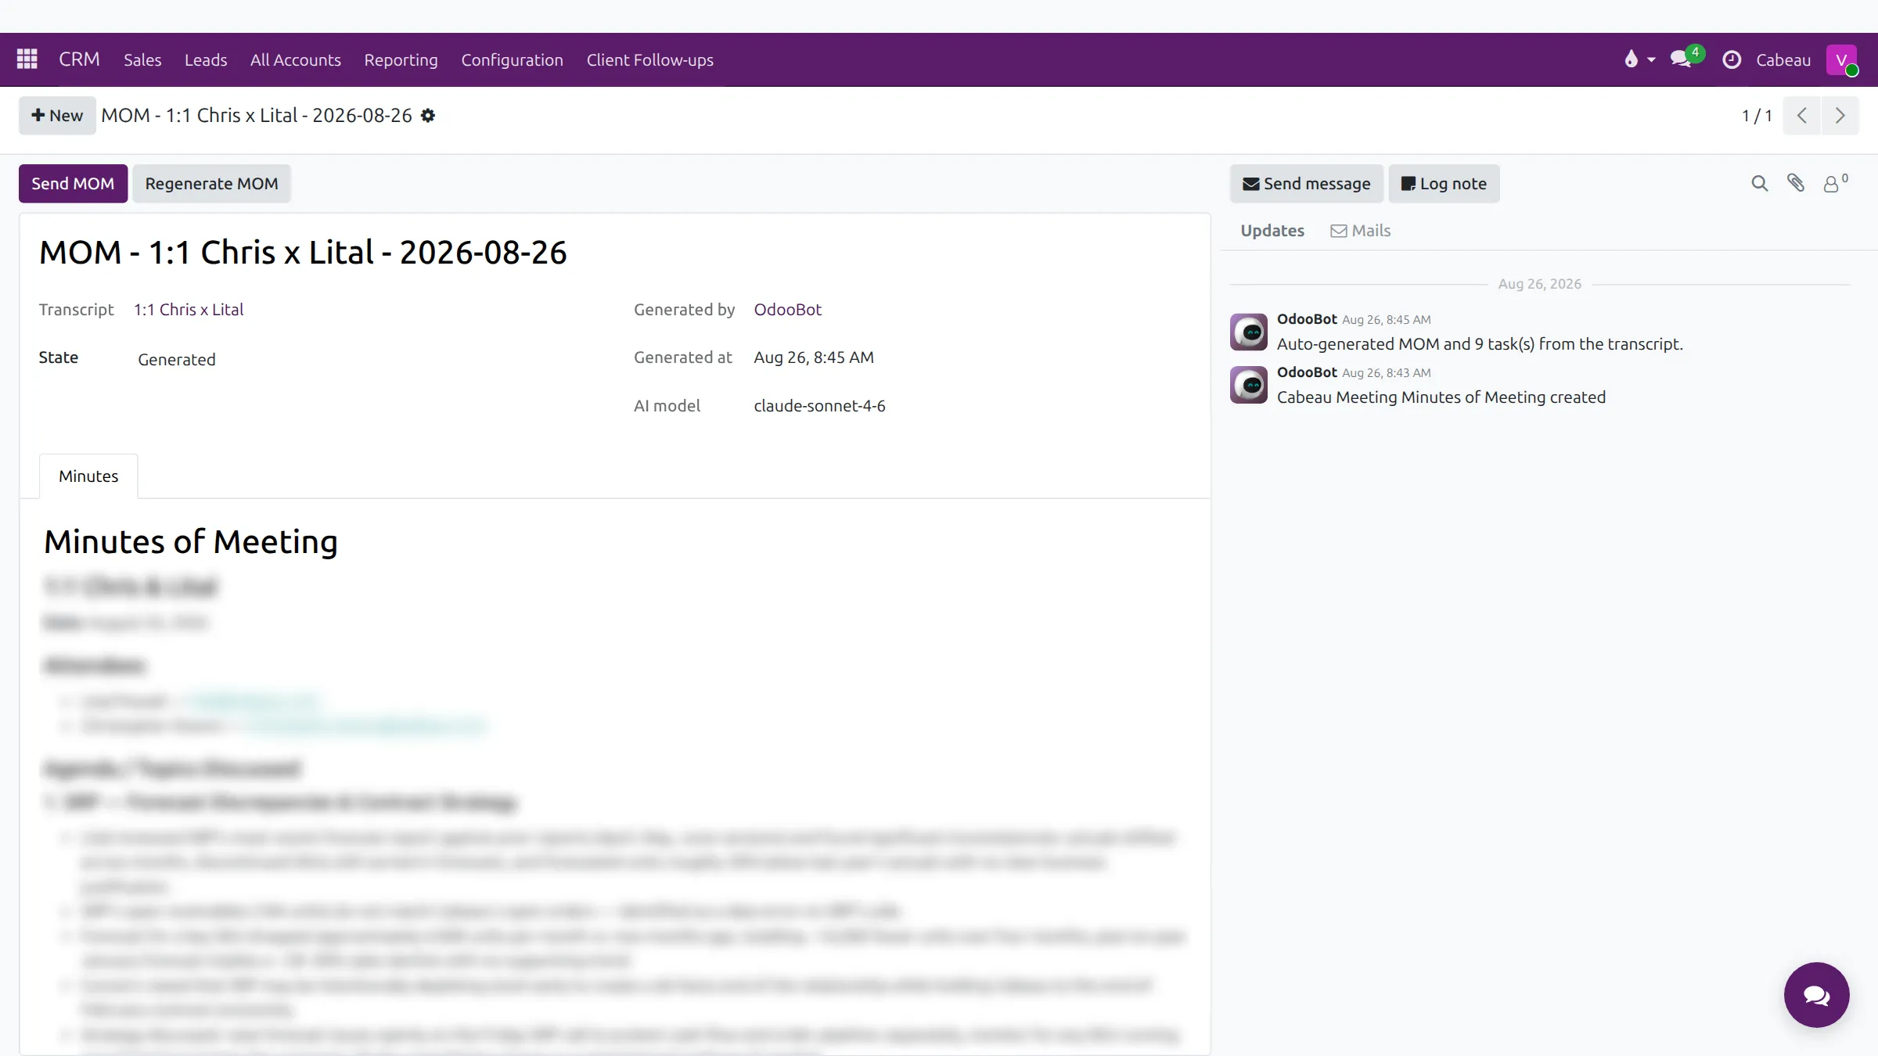
Task: Create a New record
Action: click(x=57, y=116)
